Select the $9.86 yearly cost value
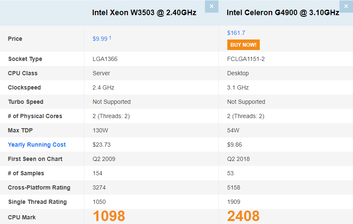This screenshot has height=224, width=353. coord(234,145)
